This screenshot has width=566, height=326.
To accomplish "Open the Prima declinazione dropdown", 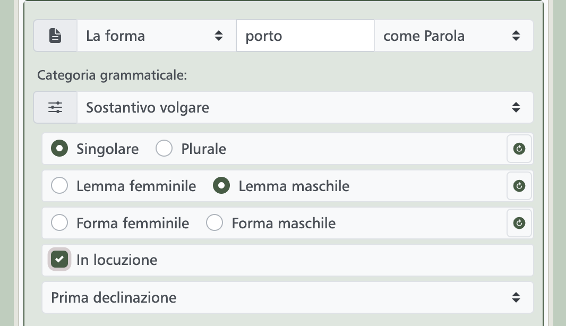I will click(x=288, y=297).
